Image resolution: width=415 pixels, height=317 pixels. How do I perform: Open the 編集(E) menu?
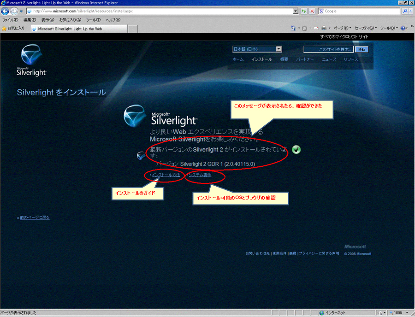tap(30, 20)
